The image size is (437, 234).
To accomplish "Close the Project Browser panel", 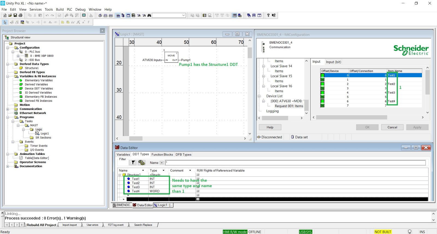I will pos(102,31).
